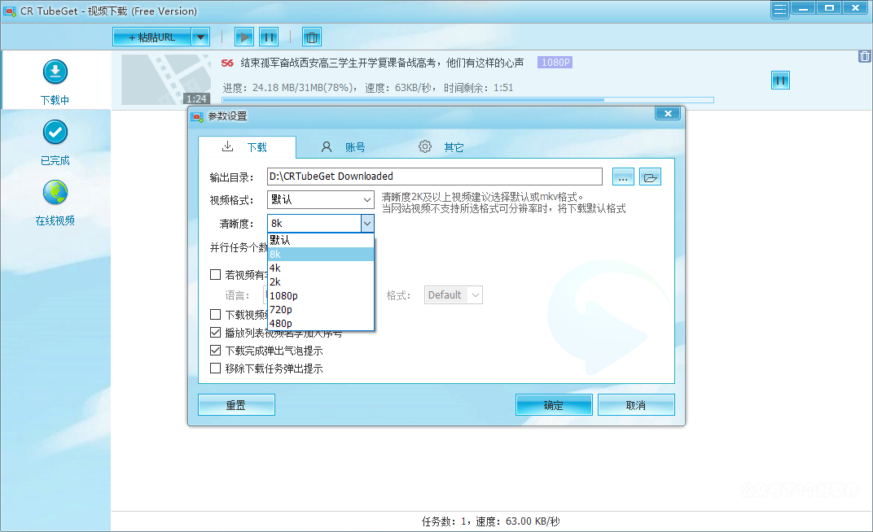Switch to the 账号 tab
The height and width of the screenshot is (532, 873).
[x=344, y=147]
